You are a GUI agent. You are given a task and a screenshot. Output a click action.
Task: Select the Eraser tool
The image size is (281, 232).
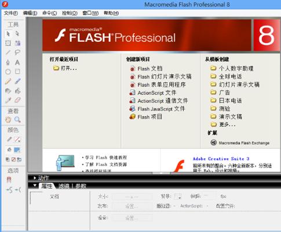[x=17, y=100]
